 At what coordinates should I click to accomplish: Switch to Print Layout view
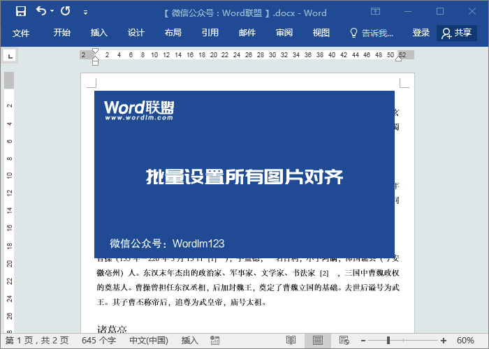pyautogui.click(x=317, y=341)
